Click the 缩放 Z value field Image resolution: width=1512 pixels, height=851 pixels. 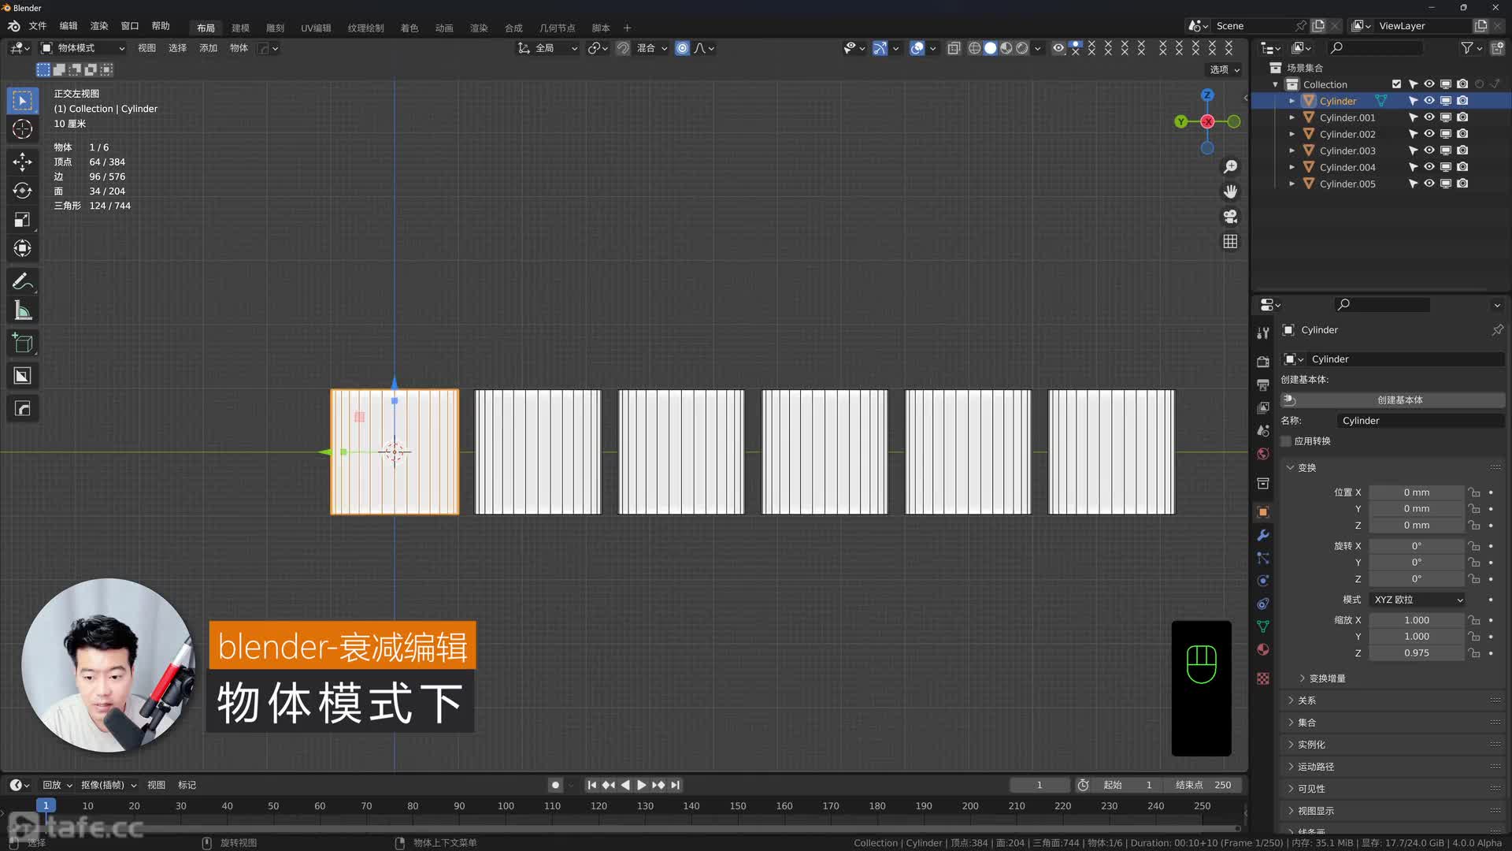tap(1416, 653)
